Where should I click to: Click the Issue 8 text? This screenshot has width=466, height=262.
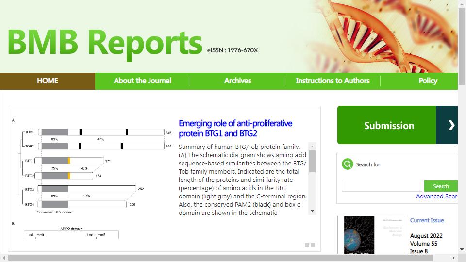coord(419,251)
